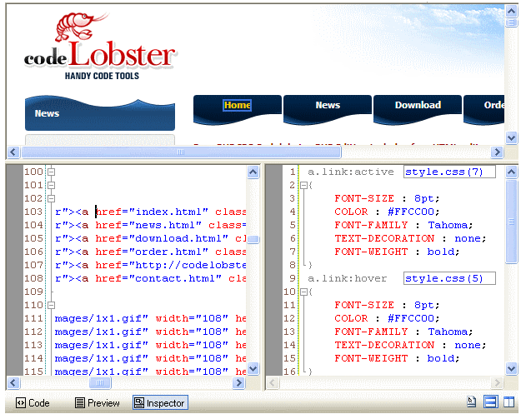This screenshot has height=414, width=521.
Task: Open the style.css (5) source link
Action: (449, 278)
